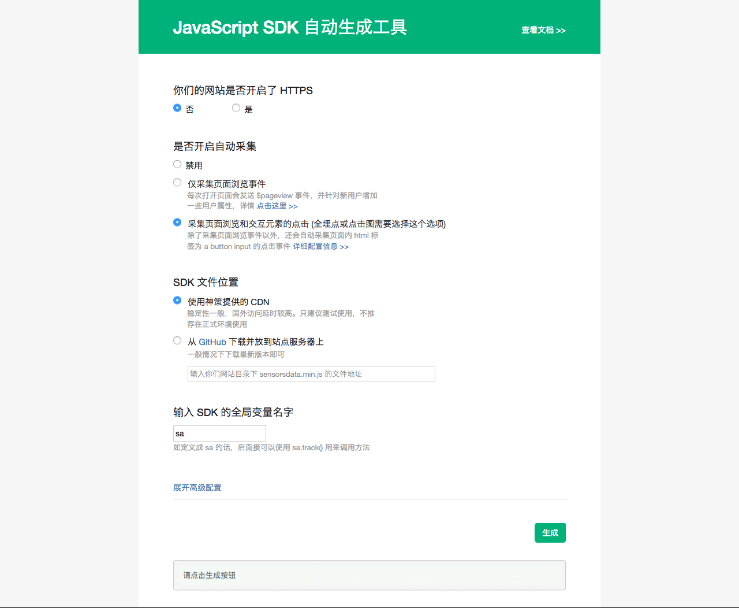Click heading 你们的网站是否开启了 HTTPS
Viewport: 739px width, 608px height.
[243, 90]
